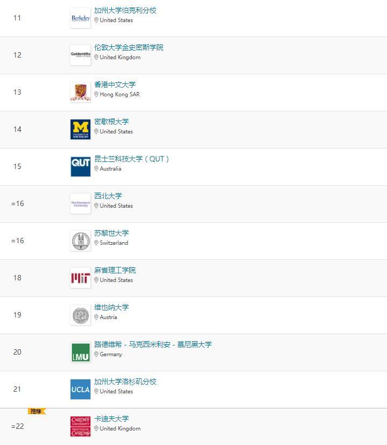Open the Berkeley logo thumbnail
Screen dimensions: 387x445
tap(80, 18)
